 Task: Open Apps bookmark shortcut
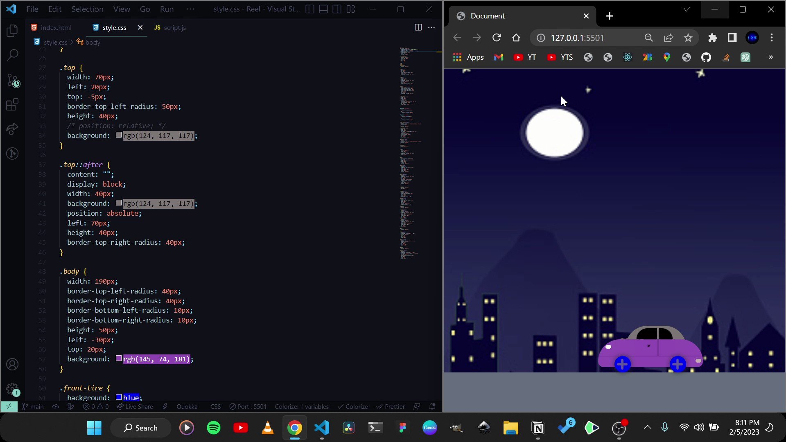pos(468,57)
